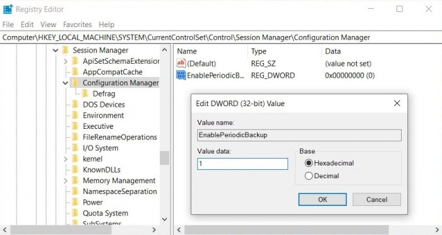Confirm the DWORD value with OK

point(323,200)
